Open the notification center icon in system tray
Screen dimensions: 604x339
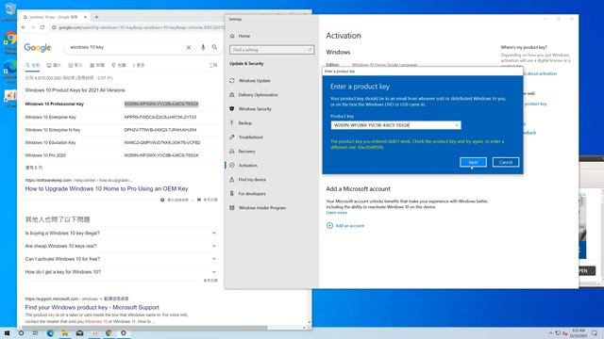595,333
